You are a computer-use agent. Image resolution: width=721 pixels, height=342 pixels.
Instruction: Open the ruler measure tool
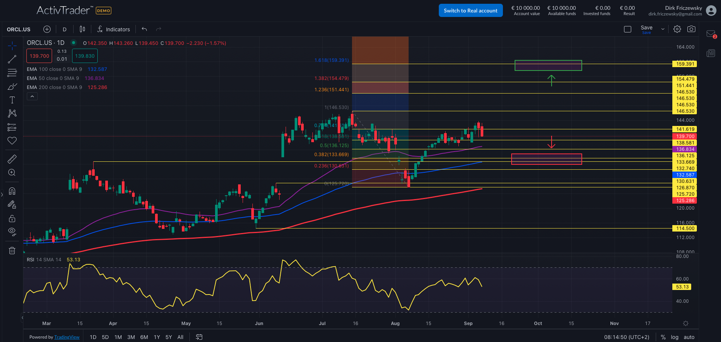tap(12, 159)
